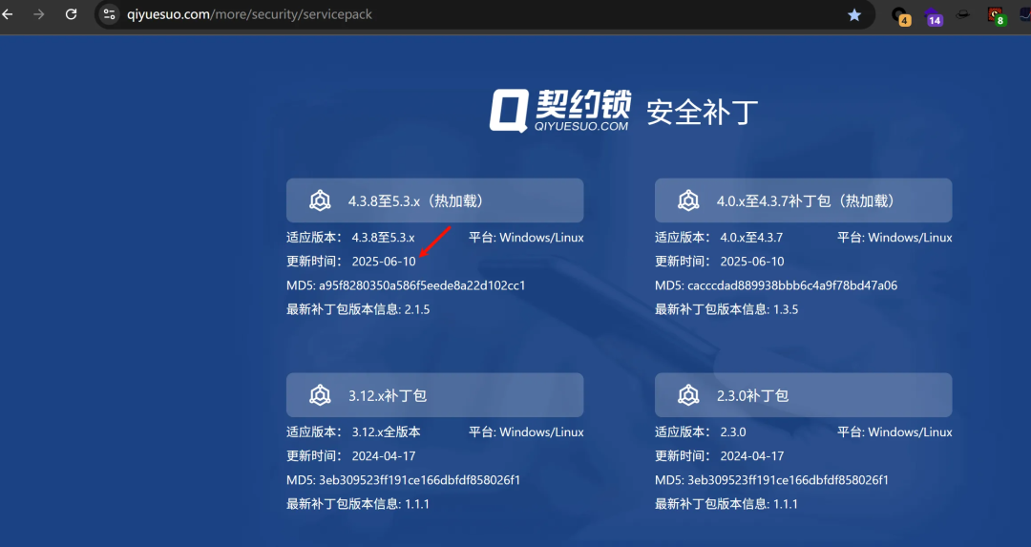Open the 4.3.8至5.3.x（热加载） patch button
The height and width of the screenshot is (547, 1031).
coord(434,200)
